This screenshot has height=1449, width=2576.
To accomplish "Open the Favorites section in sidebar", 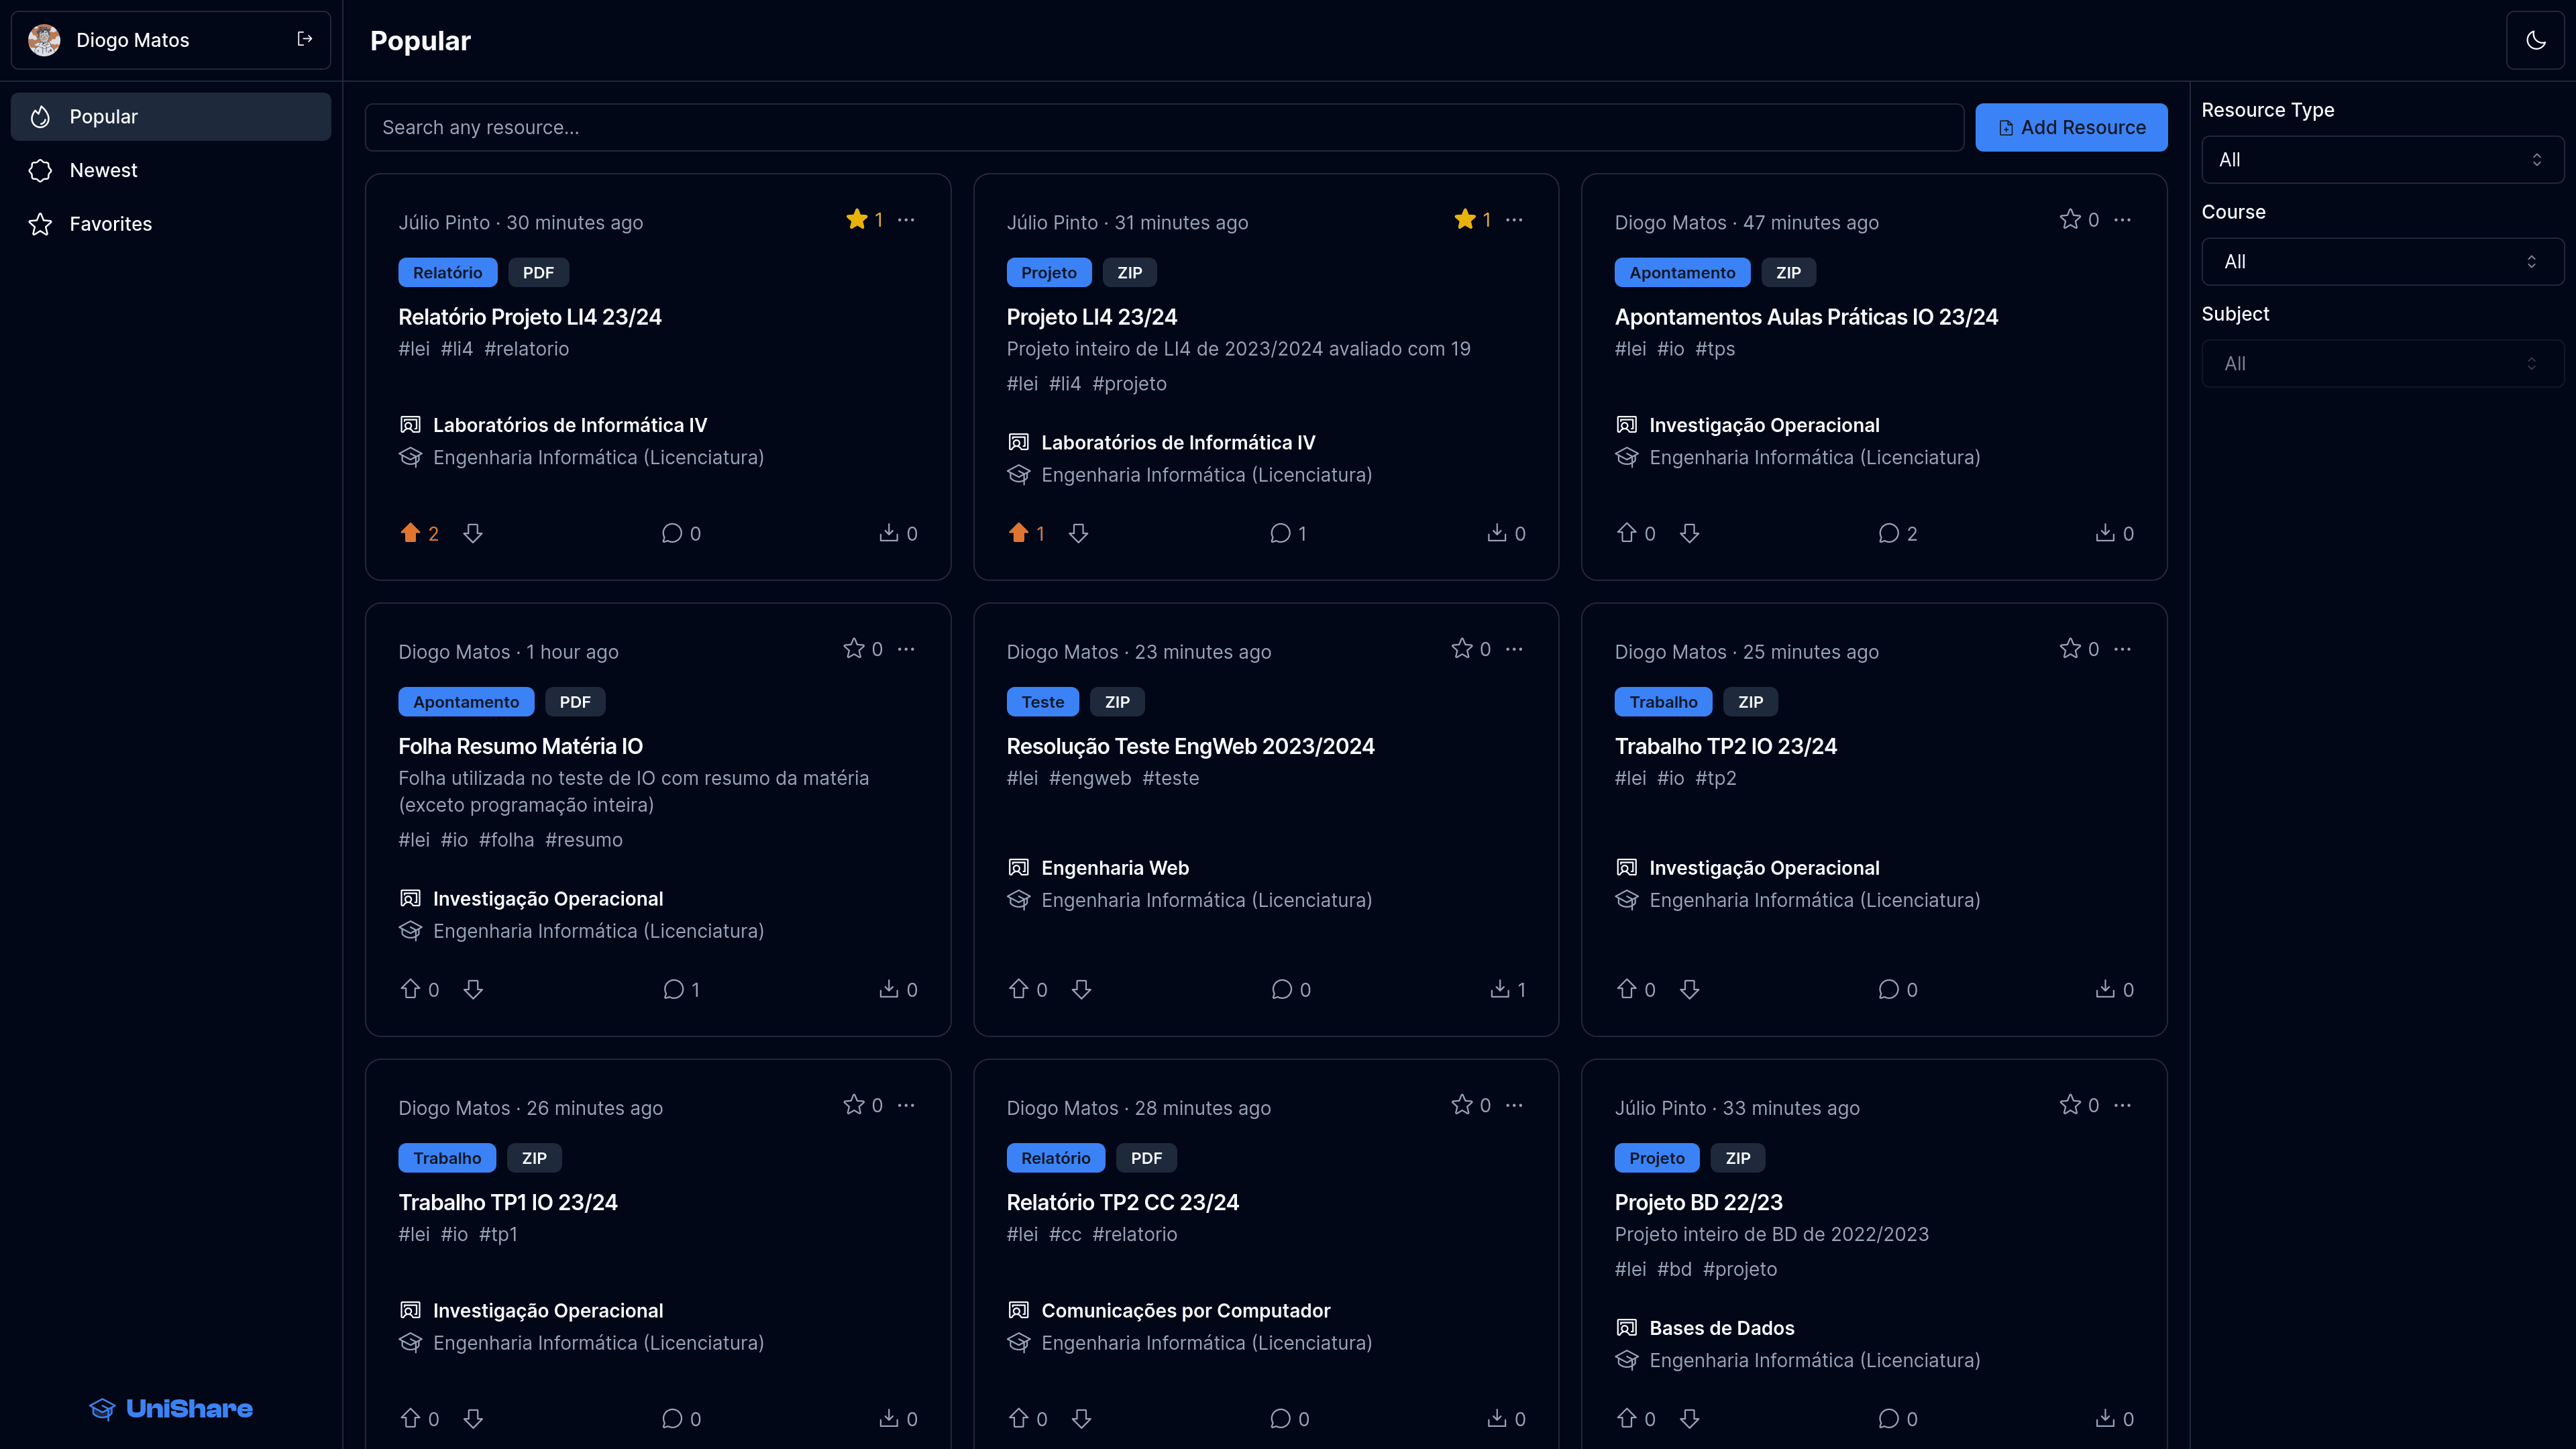I will [171, 224].
